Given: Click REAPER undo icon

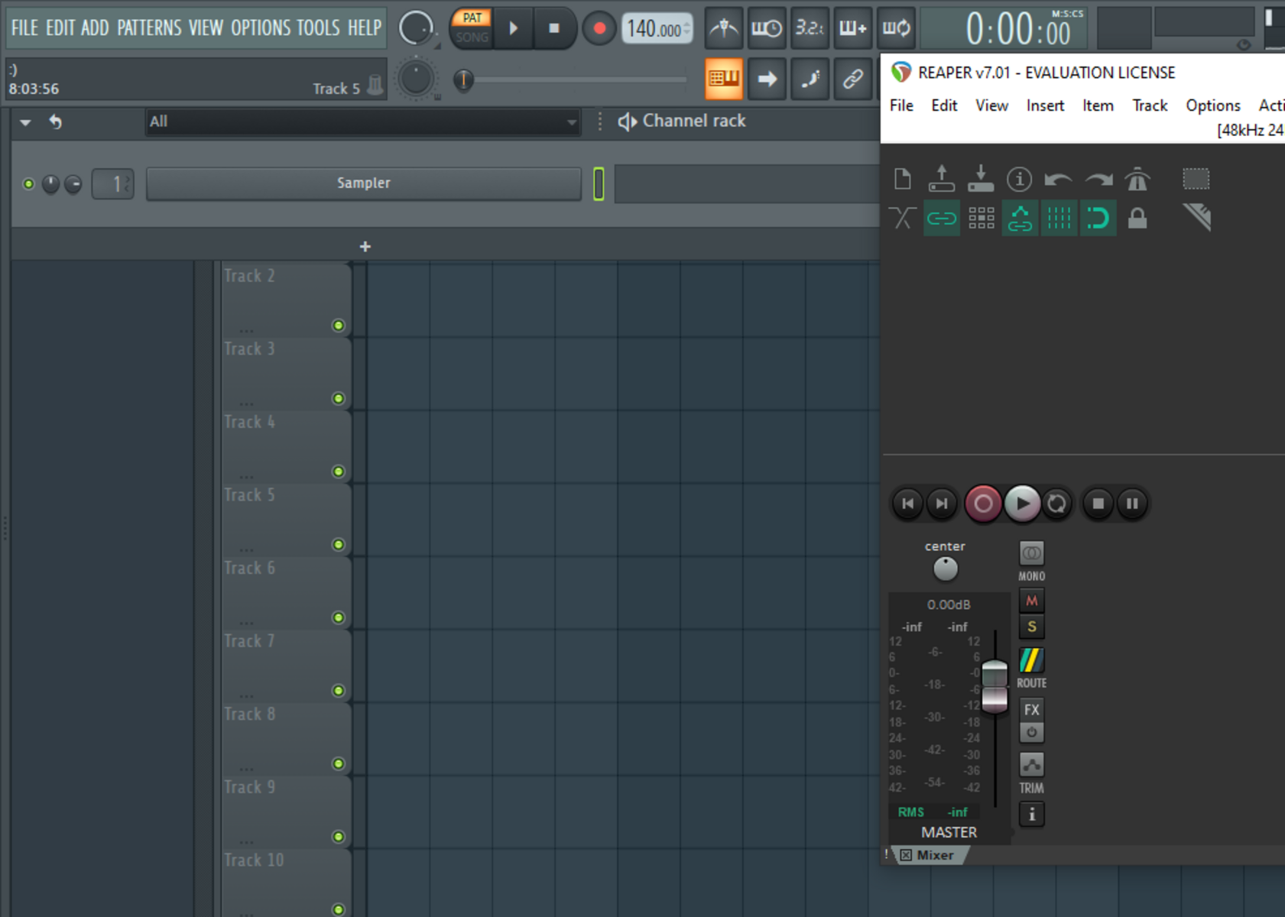Looking at the screenshot, I should click(x=1058, y=179).
